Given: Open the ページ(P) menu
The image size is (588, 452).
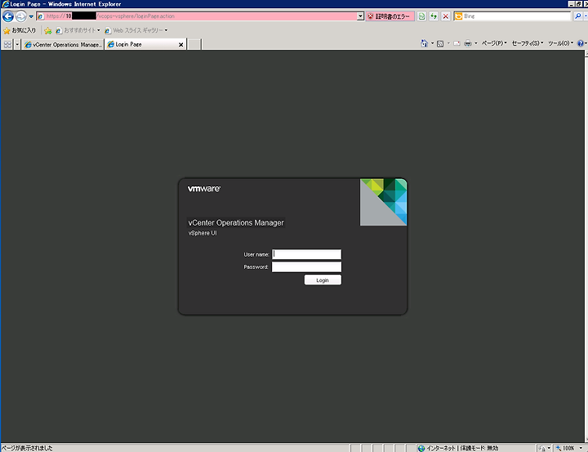Looking at the screenshot, I should (x=494, y=43).
